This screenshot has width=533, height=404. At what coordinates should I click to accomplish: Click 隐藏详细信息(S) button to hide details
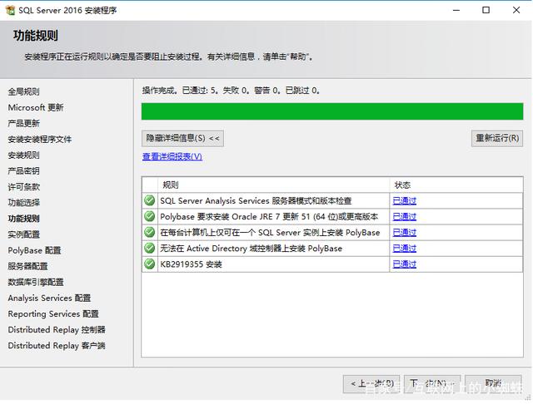182,138
